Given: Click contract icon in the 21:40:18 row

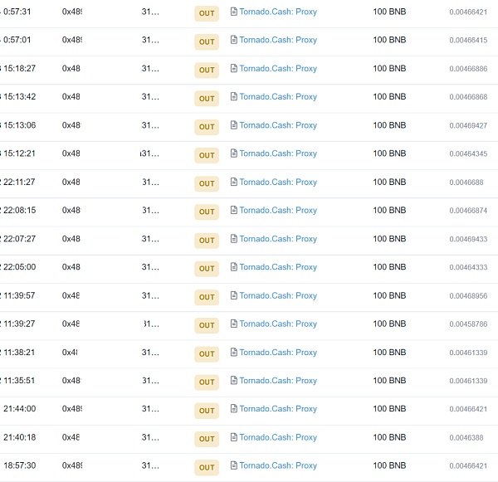Looking at the screenshot, I should coord(233,437).
